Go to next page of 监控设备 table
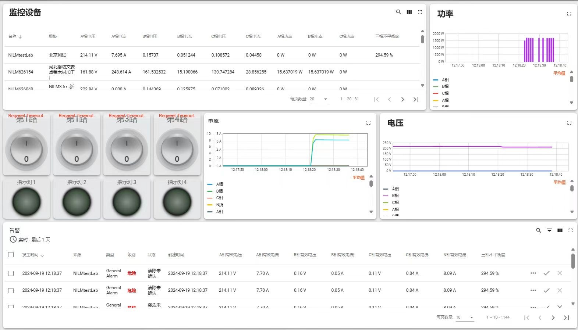The height and width of the screenshot is (330, 578). pos(403,99)
